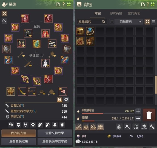Click the 查看套裝效果 button
This screenshot has width=157, height=148.
pos(19,141)
